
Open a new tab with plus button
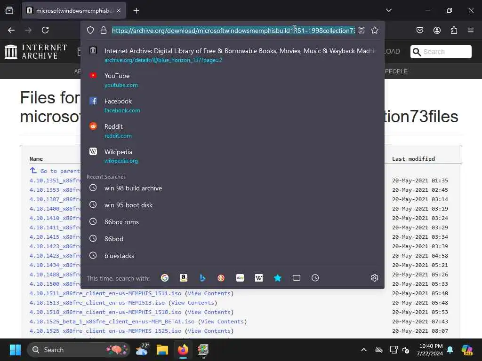tap(136, 11)
